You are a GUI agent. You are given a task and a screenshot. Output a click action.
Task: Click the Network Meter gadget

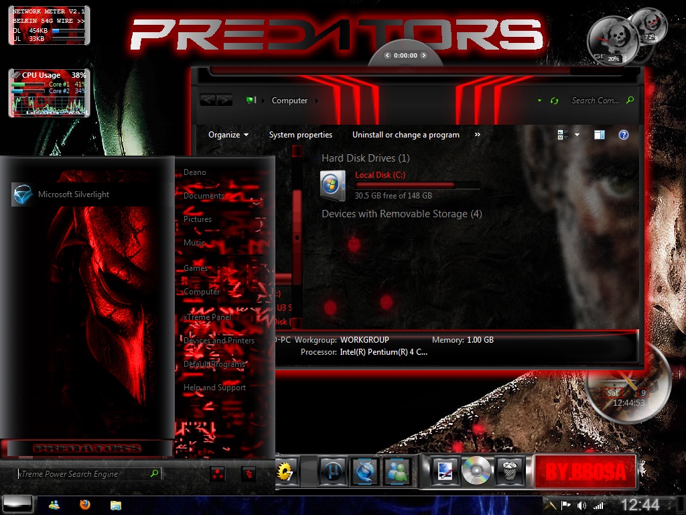(x=49, y=25)
